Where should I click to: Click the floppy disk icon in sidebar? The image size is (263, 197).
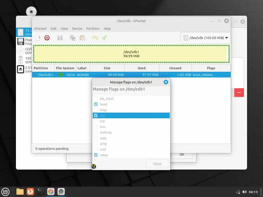(21, 41)
